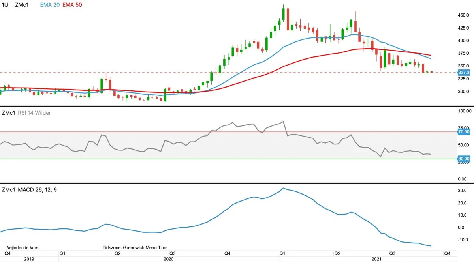This screenshot has width=474, height=262.
Task: Click Tidszone: Greenwich Mean Time text
Action: click(135, 248)
